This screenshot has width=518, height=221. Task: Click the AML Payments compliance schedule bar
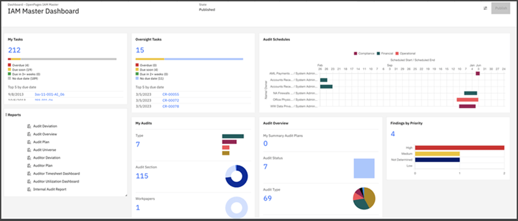[478, 73]
